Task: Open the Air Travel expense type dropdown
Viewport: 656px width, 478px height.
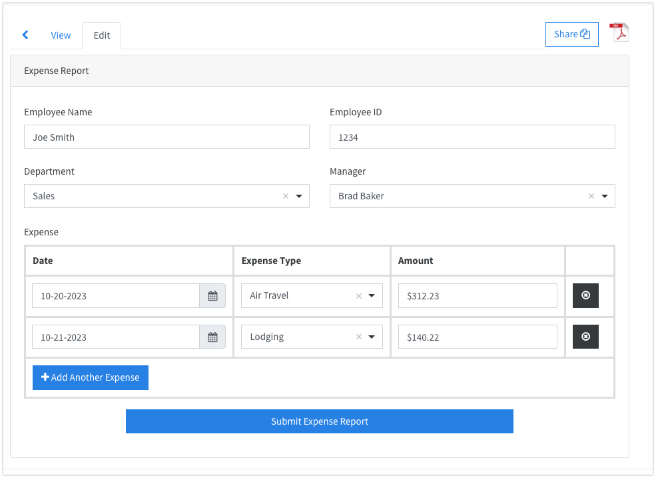Action: tap(372, 296)
